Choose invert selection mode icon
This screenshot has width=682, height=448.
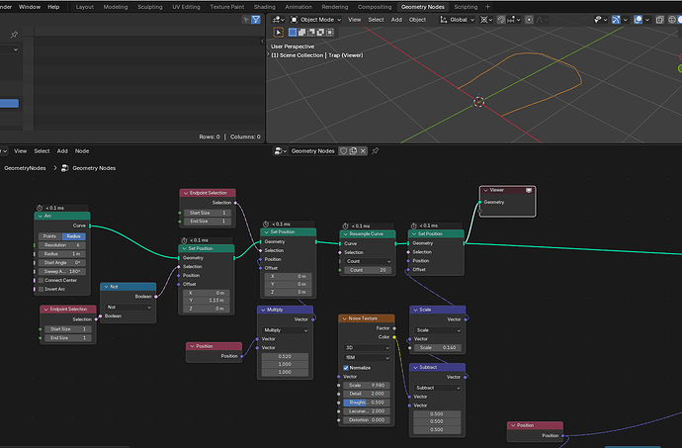click(x=320, y=33)
